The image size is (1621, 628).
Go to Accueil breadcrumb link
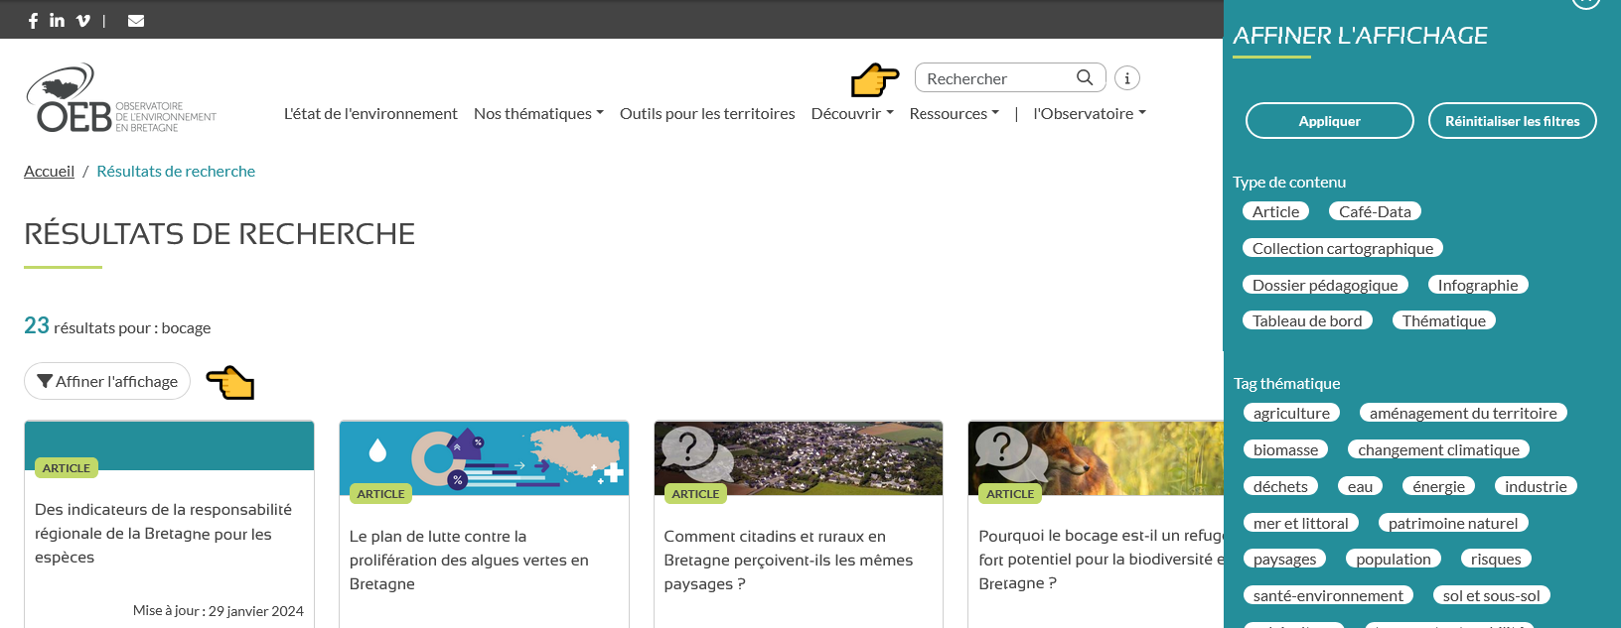tap(49, 171)
